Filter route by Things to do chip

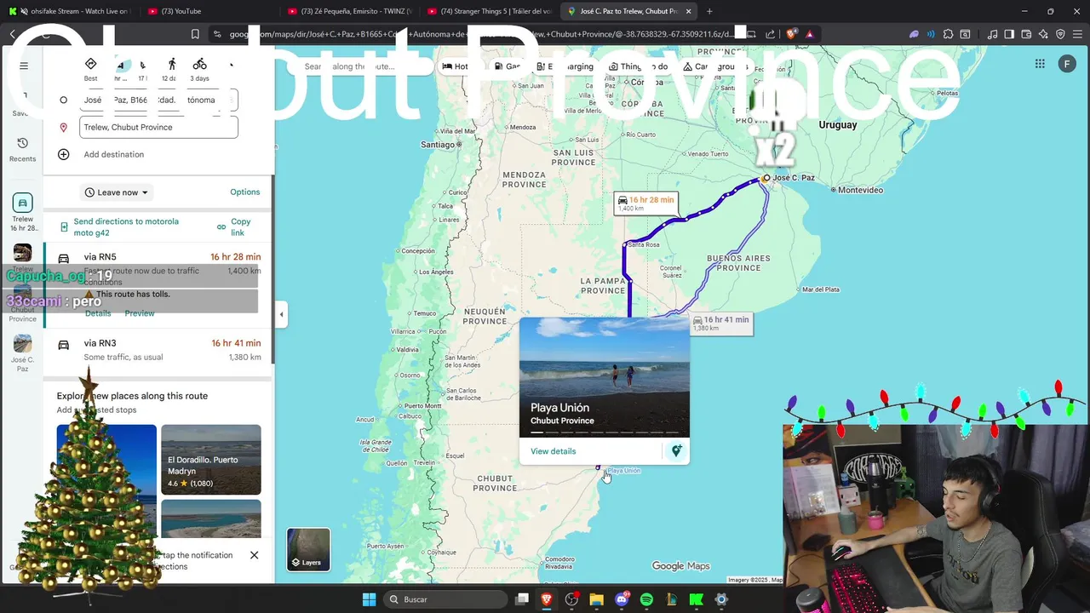pyautogui.click(x=638, y=66)
